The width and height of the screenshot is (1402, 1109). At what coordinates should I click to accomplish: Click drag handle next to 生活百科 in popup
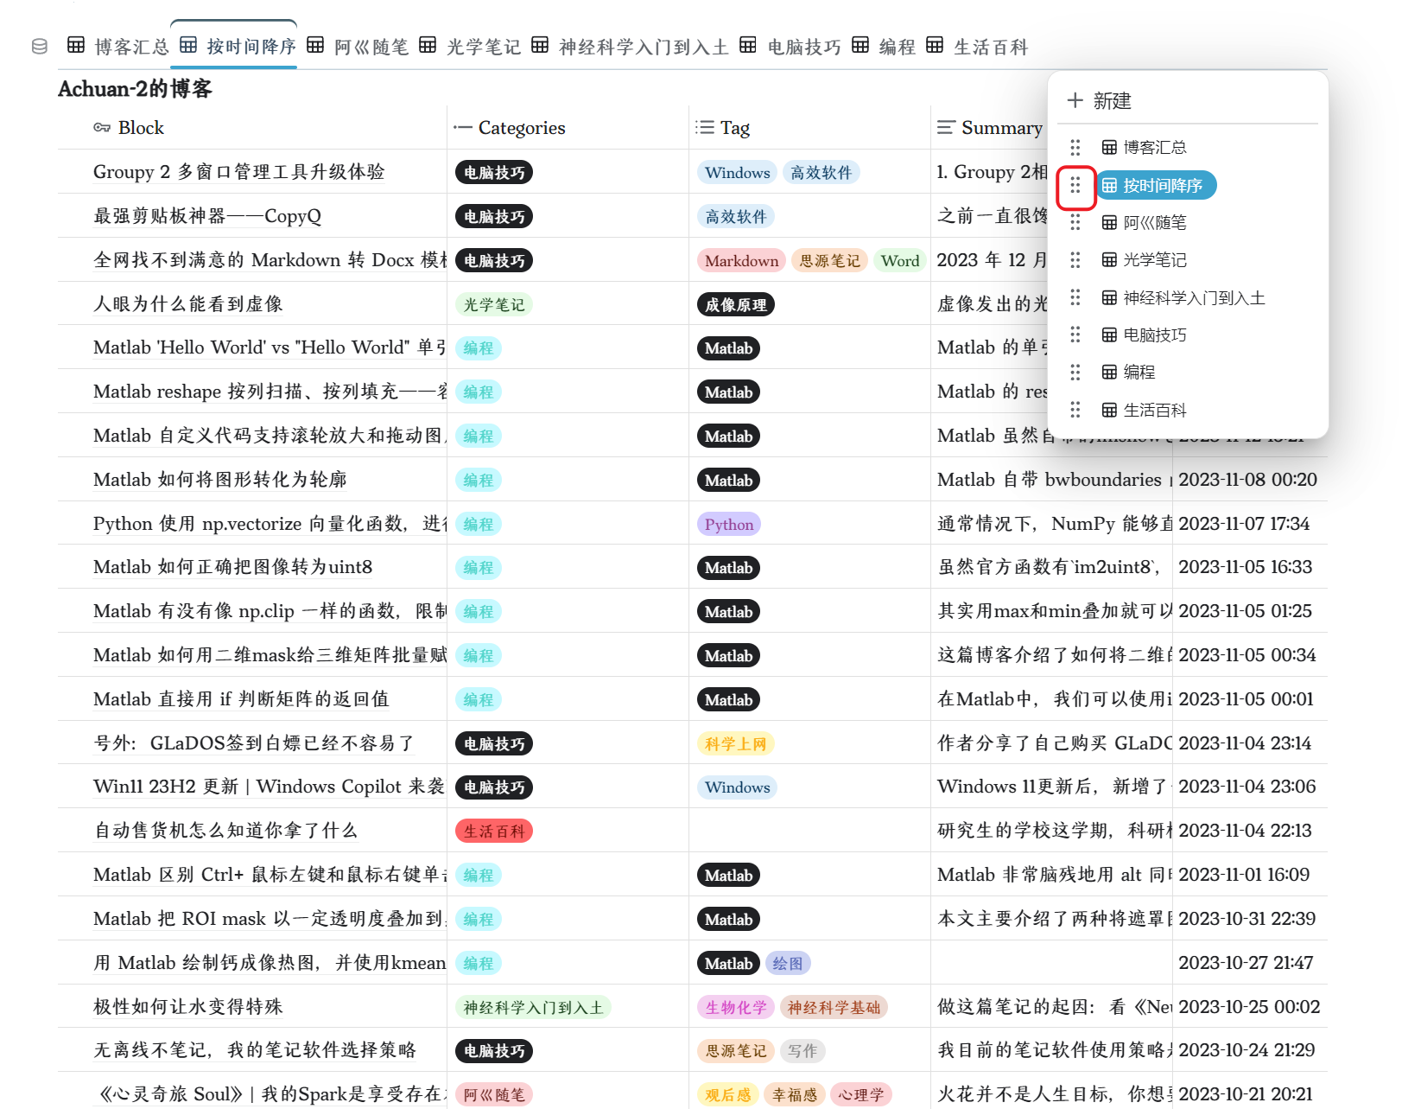click(1075, 410)
